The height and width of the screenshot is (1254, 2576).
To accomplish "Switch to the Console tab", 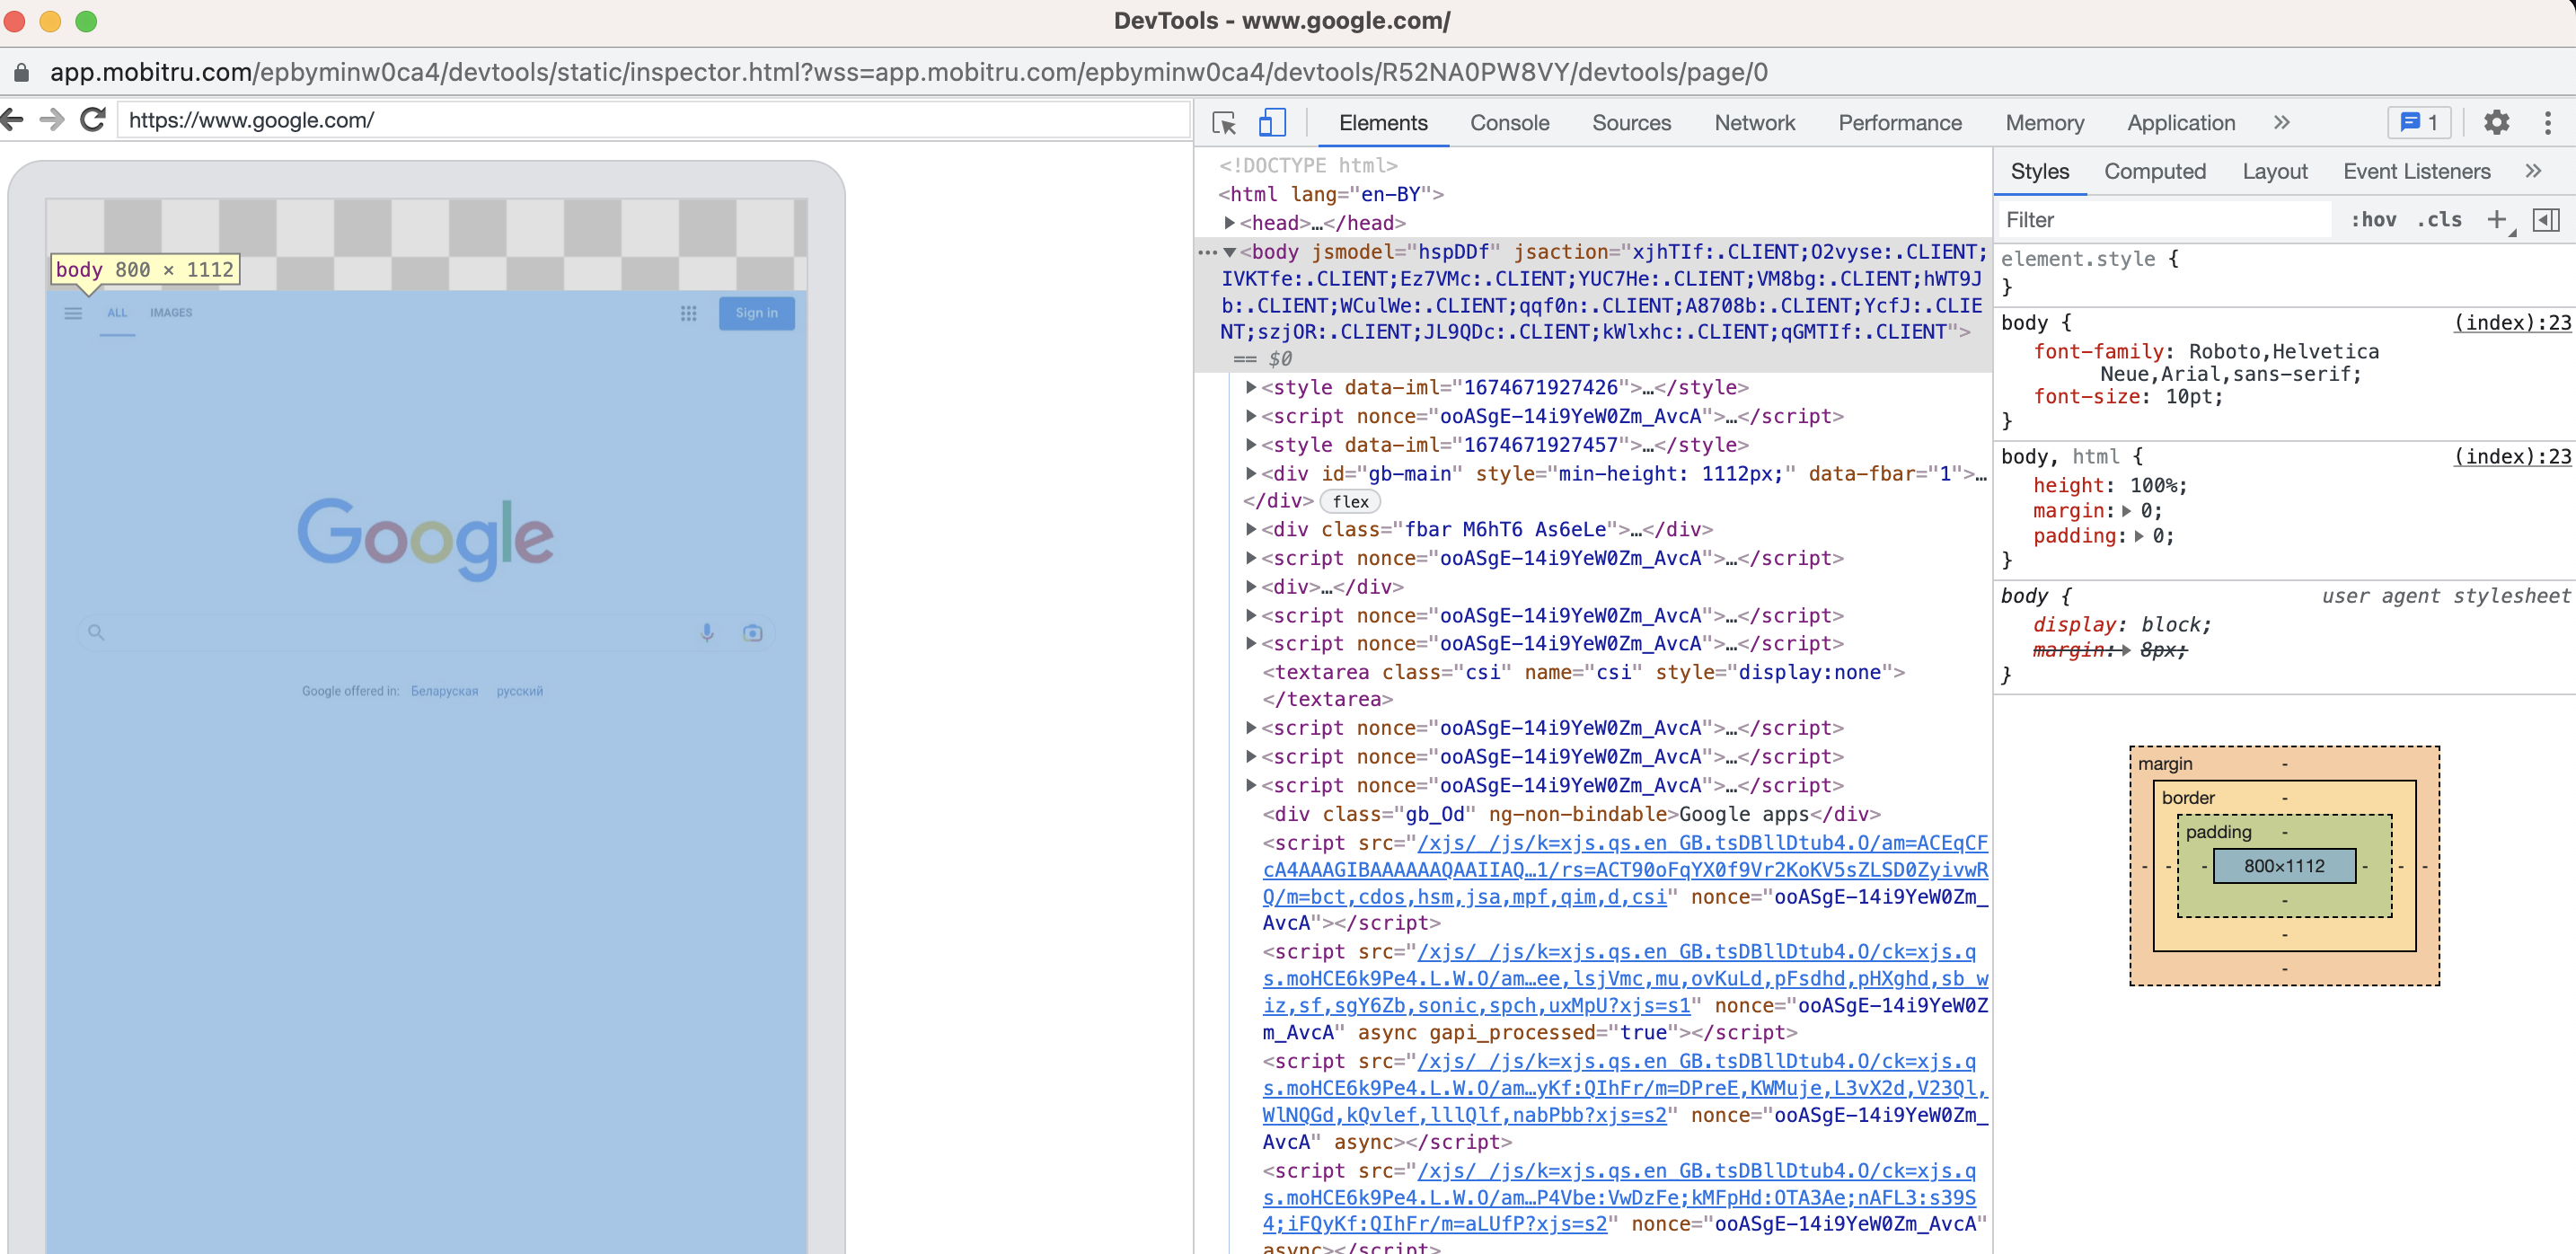I will coord(1509,122).
